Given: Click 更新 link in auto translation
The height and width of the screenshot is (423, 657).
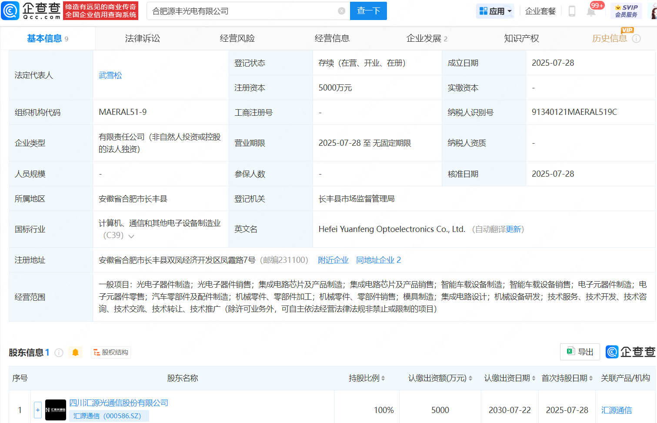Looking at the screenshot, I should (x=513, y=229).
